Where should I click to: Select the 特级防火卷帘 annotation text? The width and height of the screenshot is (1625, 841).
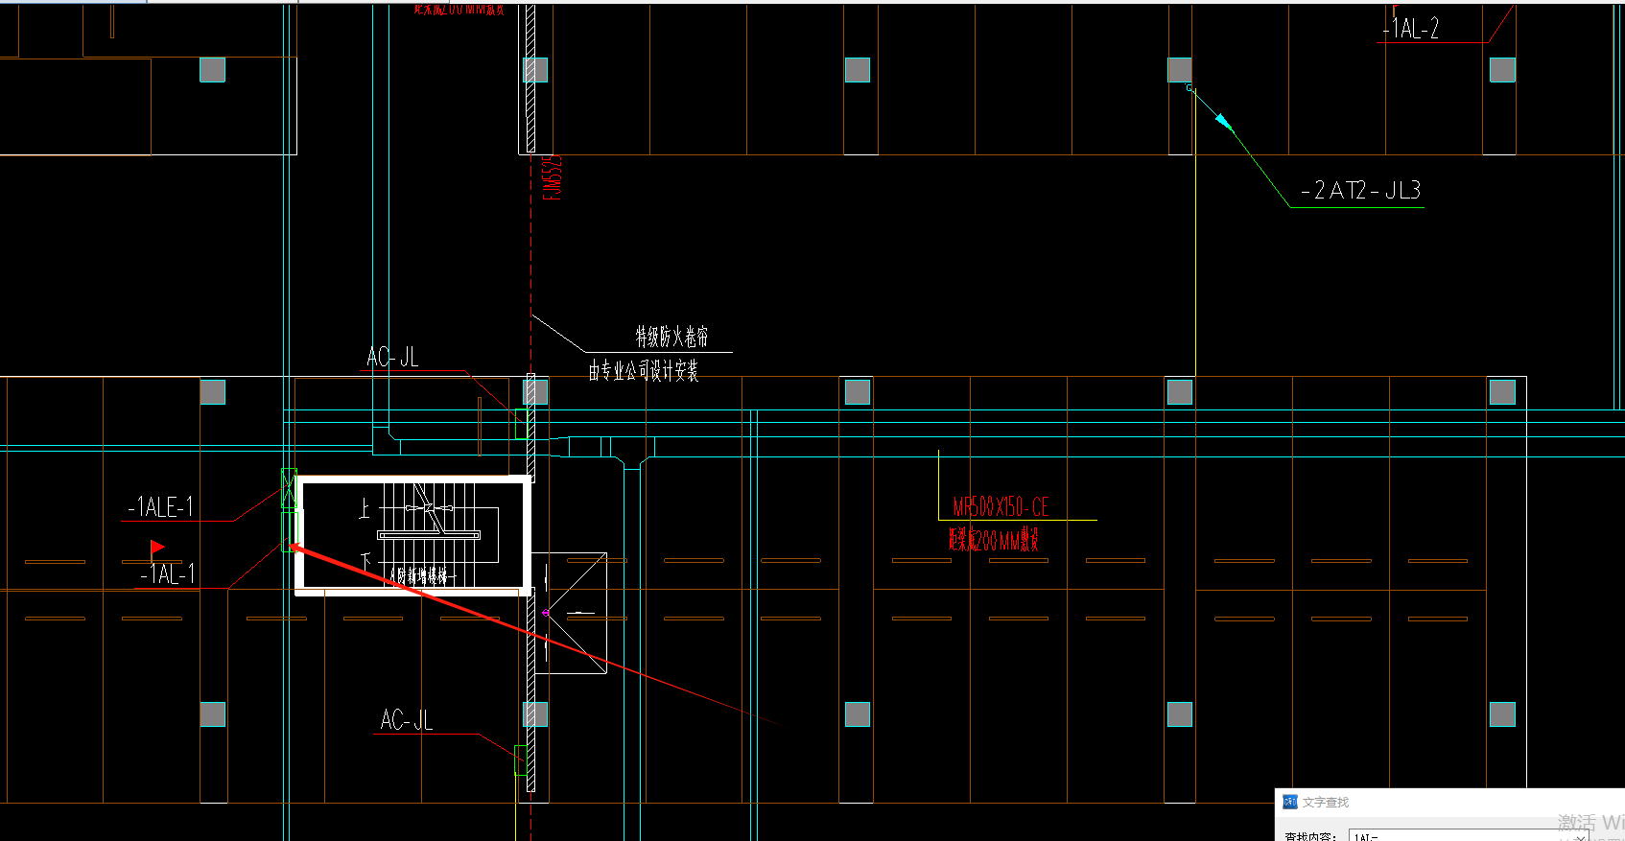click(x=671, y=337)
